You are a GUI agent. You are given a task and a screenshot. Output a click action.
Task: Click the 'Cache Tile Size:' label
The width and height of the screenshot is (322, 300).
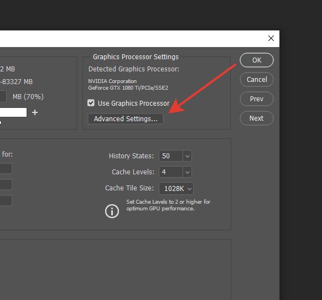tap(129, 188)
